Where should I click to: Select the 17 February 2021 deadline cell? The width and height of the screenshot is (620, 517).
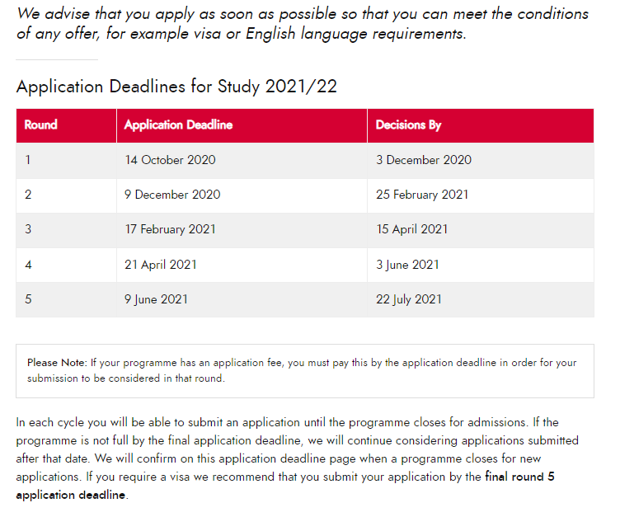coord(242,230)
